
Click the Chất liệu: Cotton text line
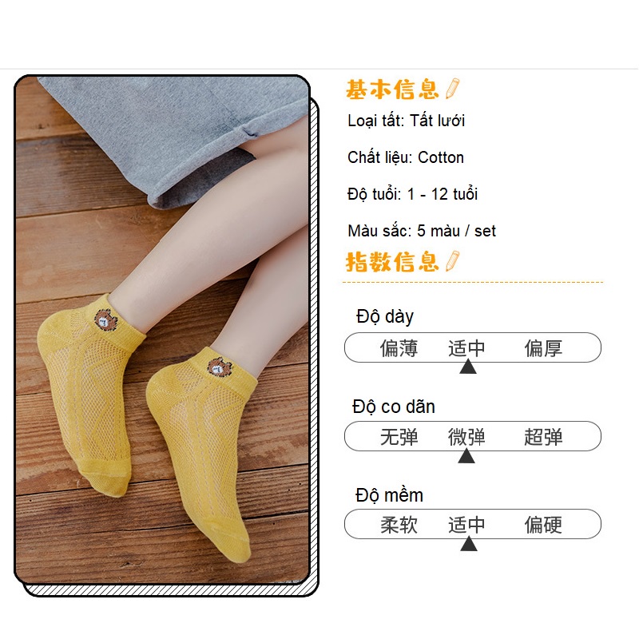[406, 157]
